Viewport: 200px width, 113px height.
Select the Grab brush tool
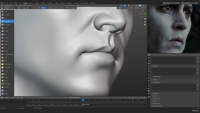(7, 61)
